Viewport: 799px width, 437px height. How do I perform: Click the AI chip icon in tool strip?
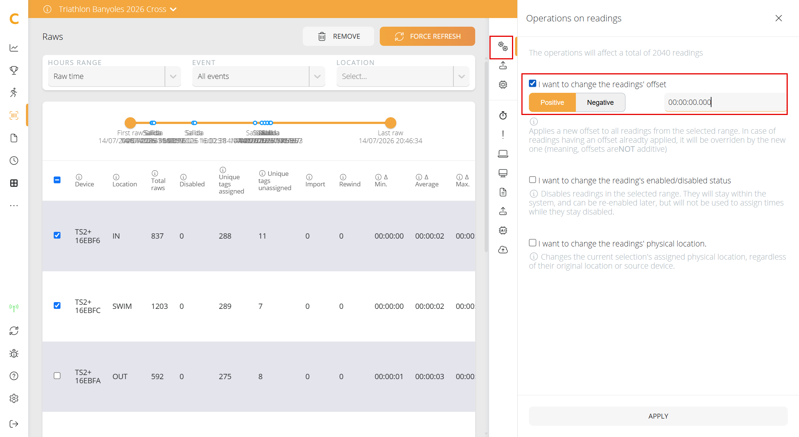(x=503, y=230)
